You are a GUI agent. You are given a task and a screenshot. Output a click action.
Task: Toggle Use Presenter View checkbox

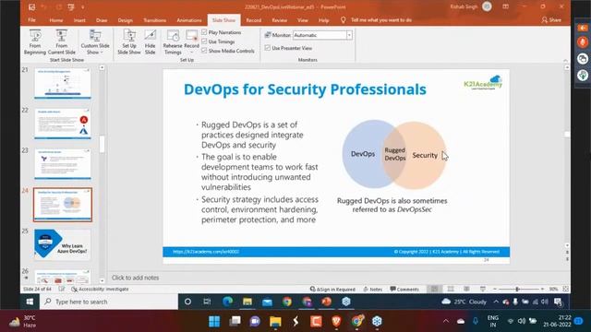(268, 48)
